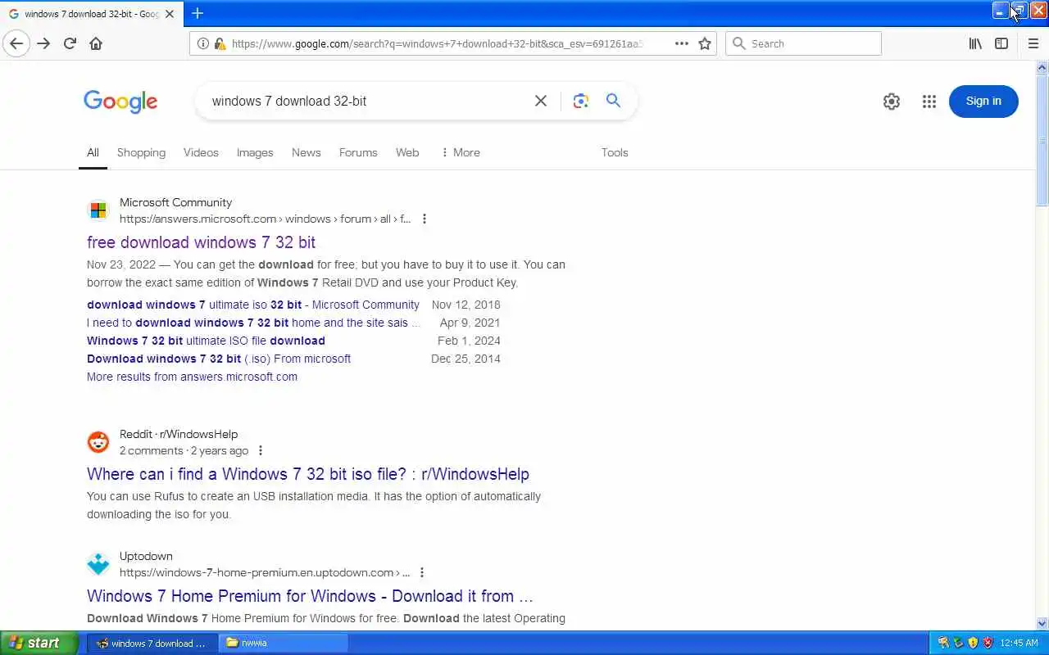Open the Firefox home page

(96, 43)
